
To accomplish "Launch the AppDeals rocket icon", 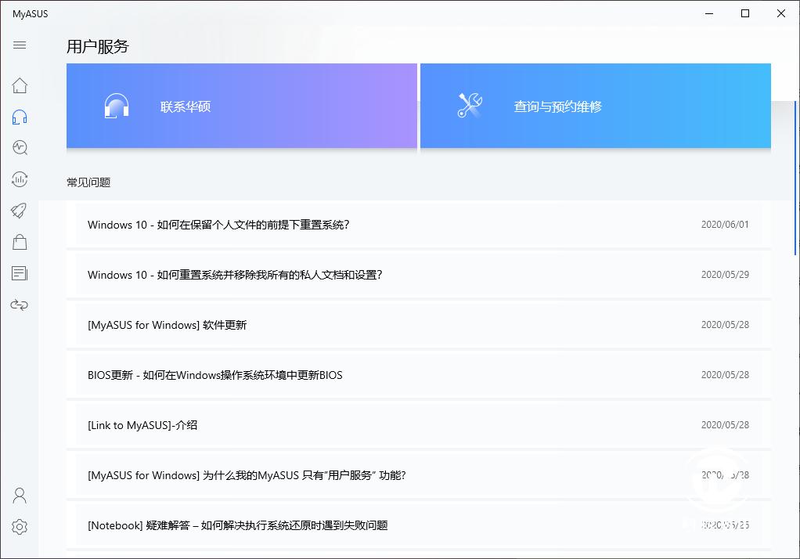I will (x=19, y=211).
